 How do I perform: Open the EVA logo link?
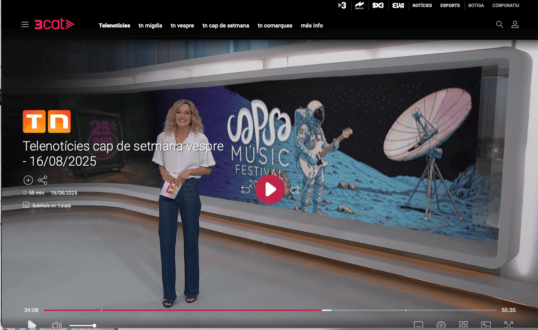(398, 5)
